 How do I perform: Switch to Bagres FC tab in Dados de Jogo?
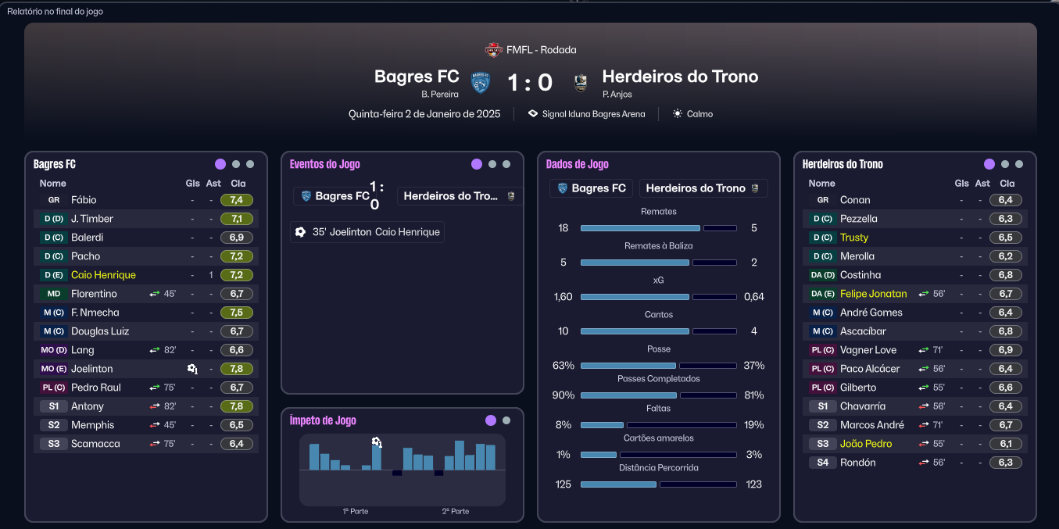point(591,188)
